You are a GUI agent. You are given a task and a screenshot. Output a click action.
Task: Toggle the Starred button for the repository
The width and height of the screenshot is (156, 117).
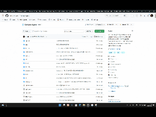tap(123, 25)
